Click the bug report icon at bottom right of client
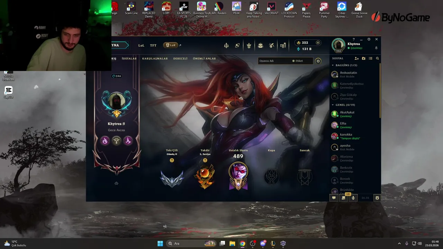 click(x=377, y=198)
